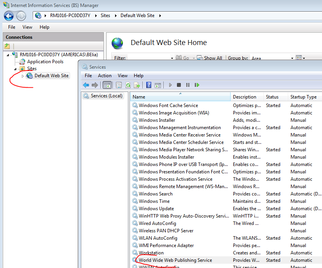Screen dimensions: 322x268
Task: Click the Default Web Site Home globe icon
Action: [117, 43]
